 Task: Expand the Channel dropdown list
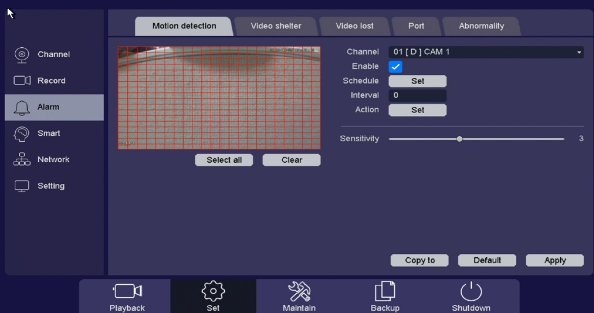pyautogui.click(x=486, y=52)
